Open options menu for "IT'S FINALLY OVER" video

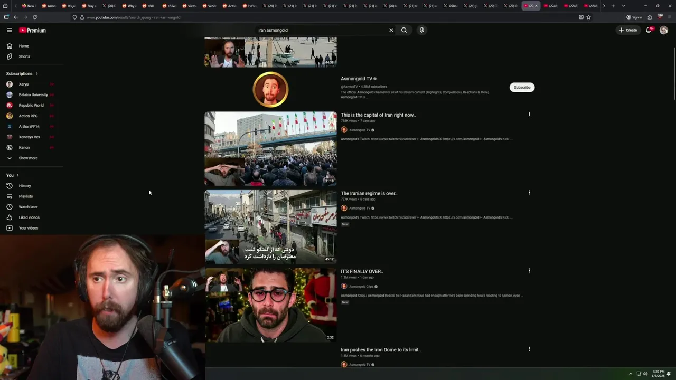point(529,270)
